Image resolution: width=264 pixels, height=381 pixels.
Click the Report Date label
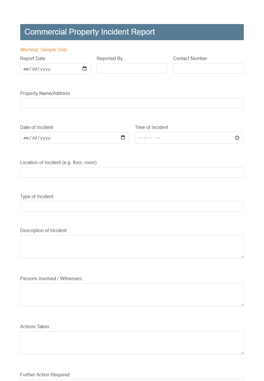point(33,58)
